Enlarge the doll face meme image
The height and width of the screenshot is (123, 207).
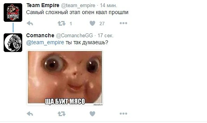[x=65, y=78]
